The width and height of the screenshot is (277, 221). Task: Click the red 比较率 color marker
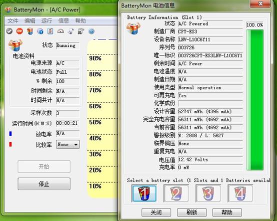pyautogui.click(x=10, y=144)
